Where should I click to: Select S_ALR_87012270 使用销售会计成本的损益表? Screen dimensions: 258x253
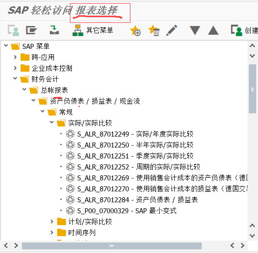pyautogui.click(x=162, y=189)
